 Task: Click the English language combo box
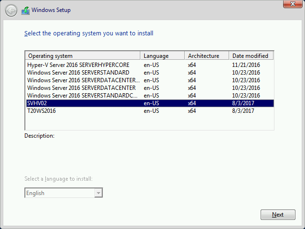63,193
